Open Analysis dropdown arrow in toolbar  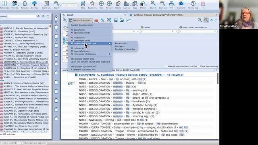[x=130, y=5]
